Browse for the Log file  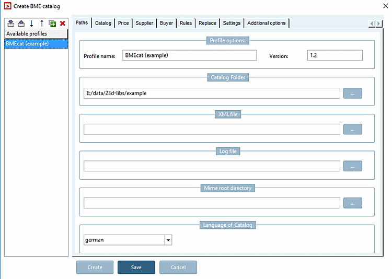click(x=352, y=166)
